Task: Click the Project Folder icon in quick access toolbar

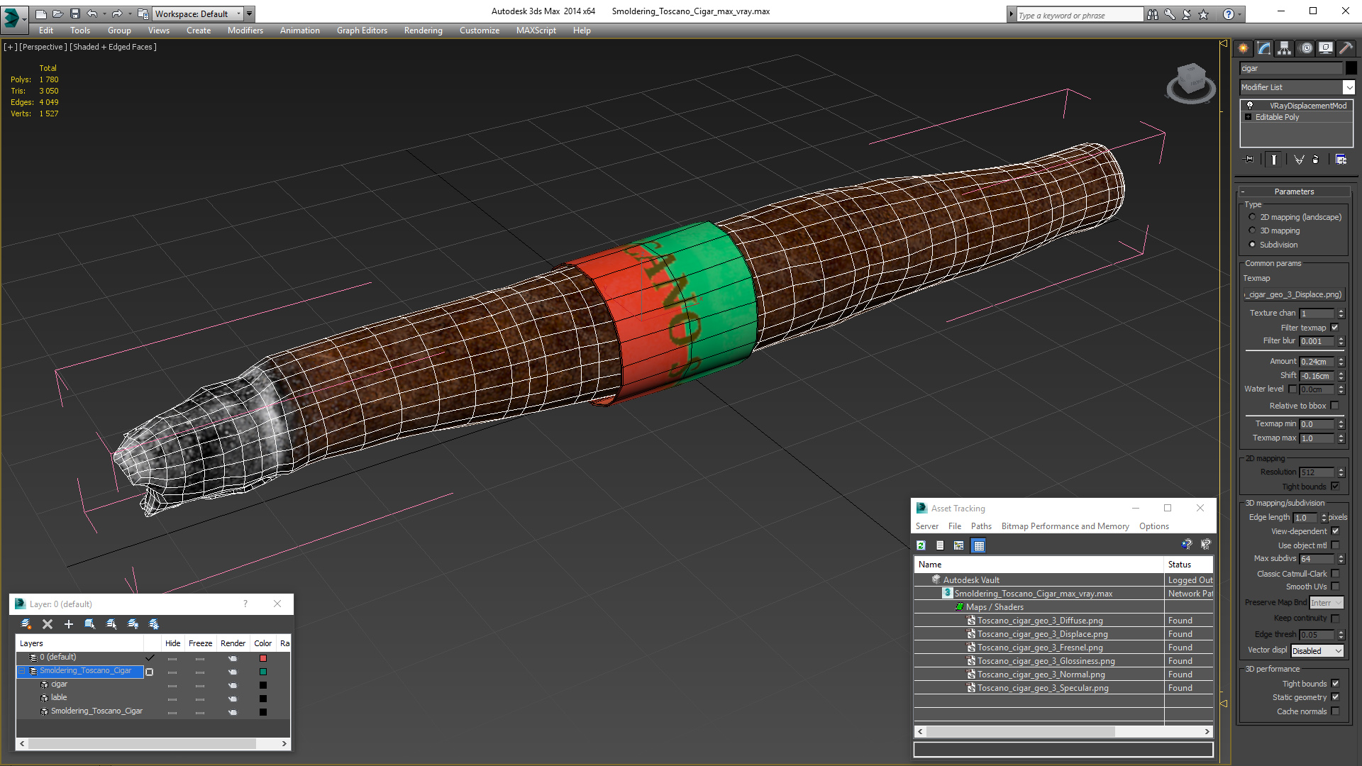Action: pyautogui.click(x=143, y=13)
